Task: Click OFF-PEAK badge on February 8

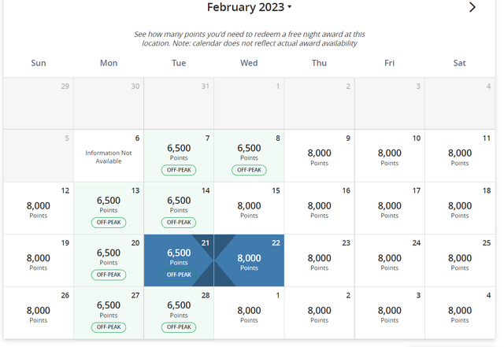Action: (x=249, y=170)
